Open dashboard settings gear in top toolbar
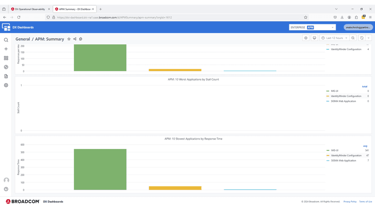Image resolution: width=375 pixels, height=211 pixels. pos(306,38)
